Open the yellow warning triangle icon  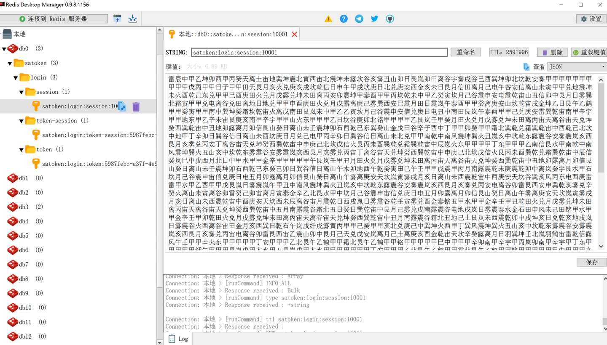click(328, 19)
